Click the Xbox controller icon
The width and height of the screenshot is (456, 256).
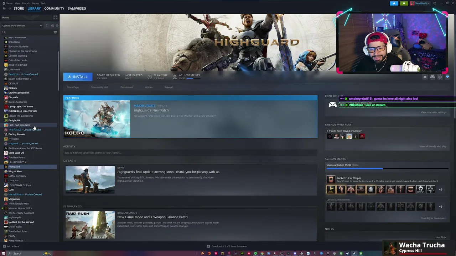click(x=332, y=105)
